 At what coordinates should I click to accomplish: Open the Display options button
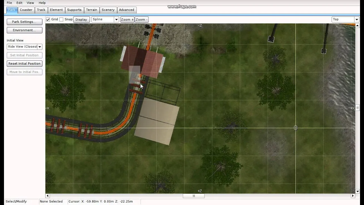click(81, 20)
